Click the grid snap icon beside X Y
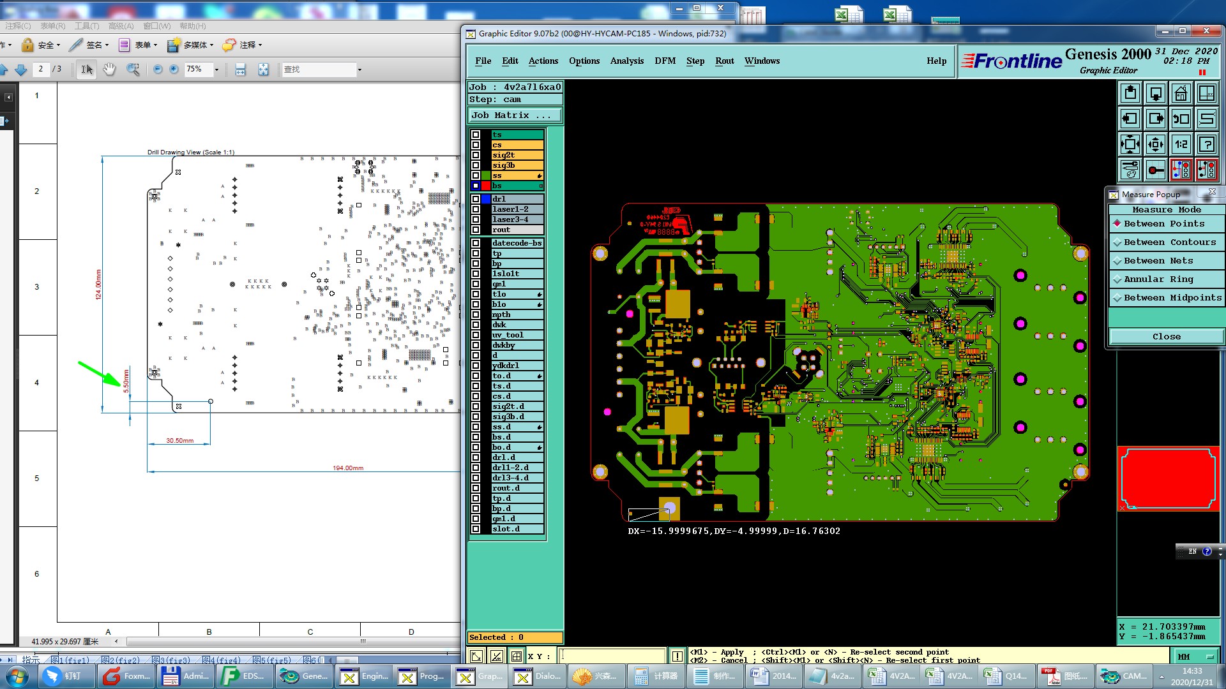Screen dimensions: 1226x689 tap(517, 656)
